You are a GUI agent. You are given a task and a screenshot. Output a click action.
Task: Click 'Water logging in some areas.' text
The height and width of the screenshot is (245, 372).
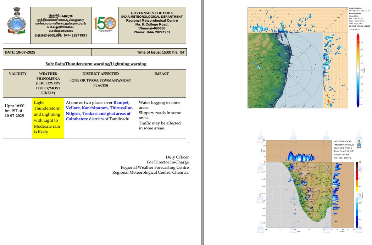[x=160, y=105]
